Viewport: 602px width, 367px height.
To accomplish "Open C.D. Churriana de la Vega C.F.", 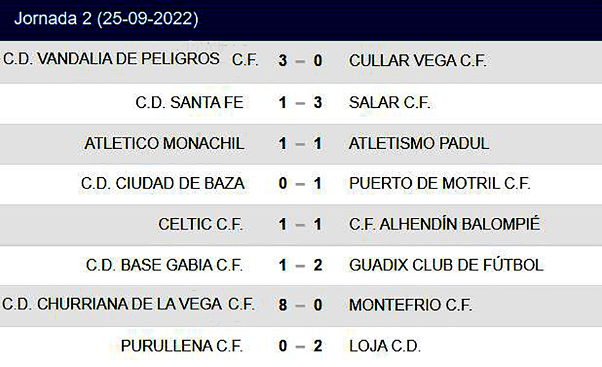I will coord(128,305).
